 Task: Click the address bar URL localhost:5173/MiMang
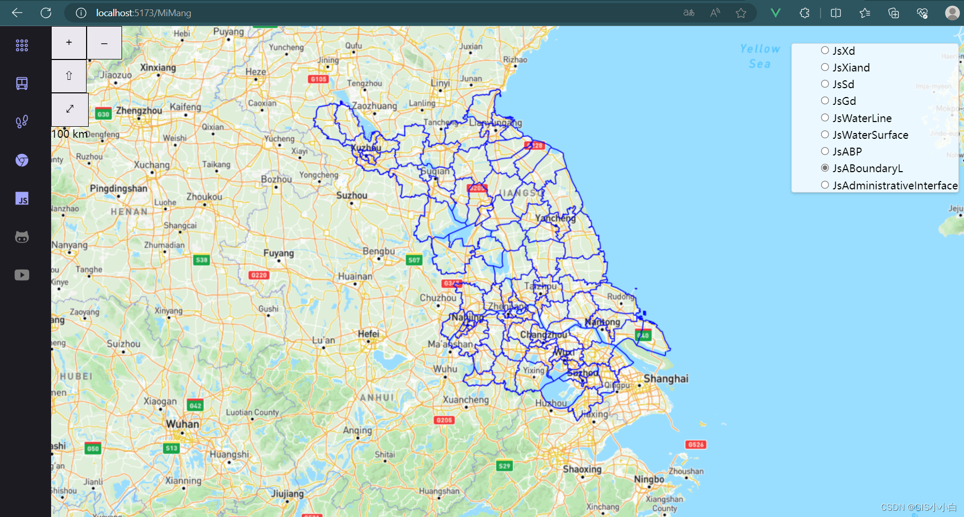coord(143,13)
